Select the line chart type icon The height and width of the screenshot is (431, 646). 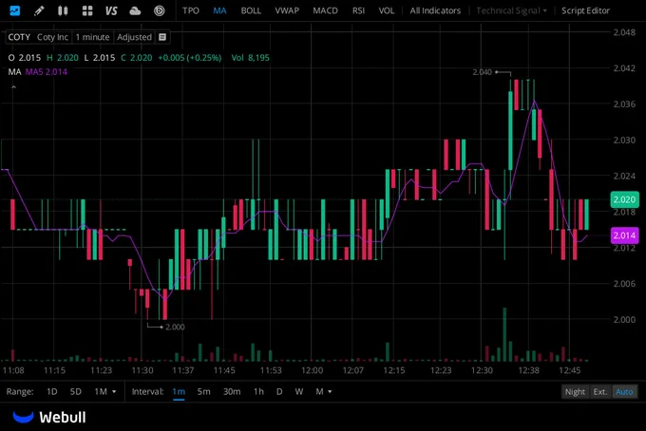[15, 10]
